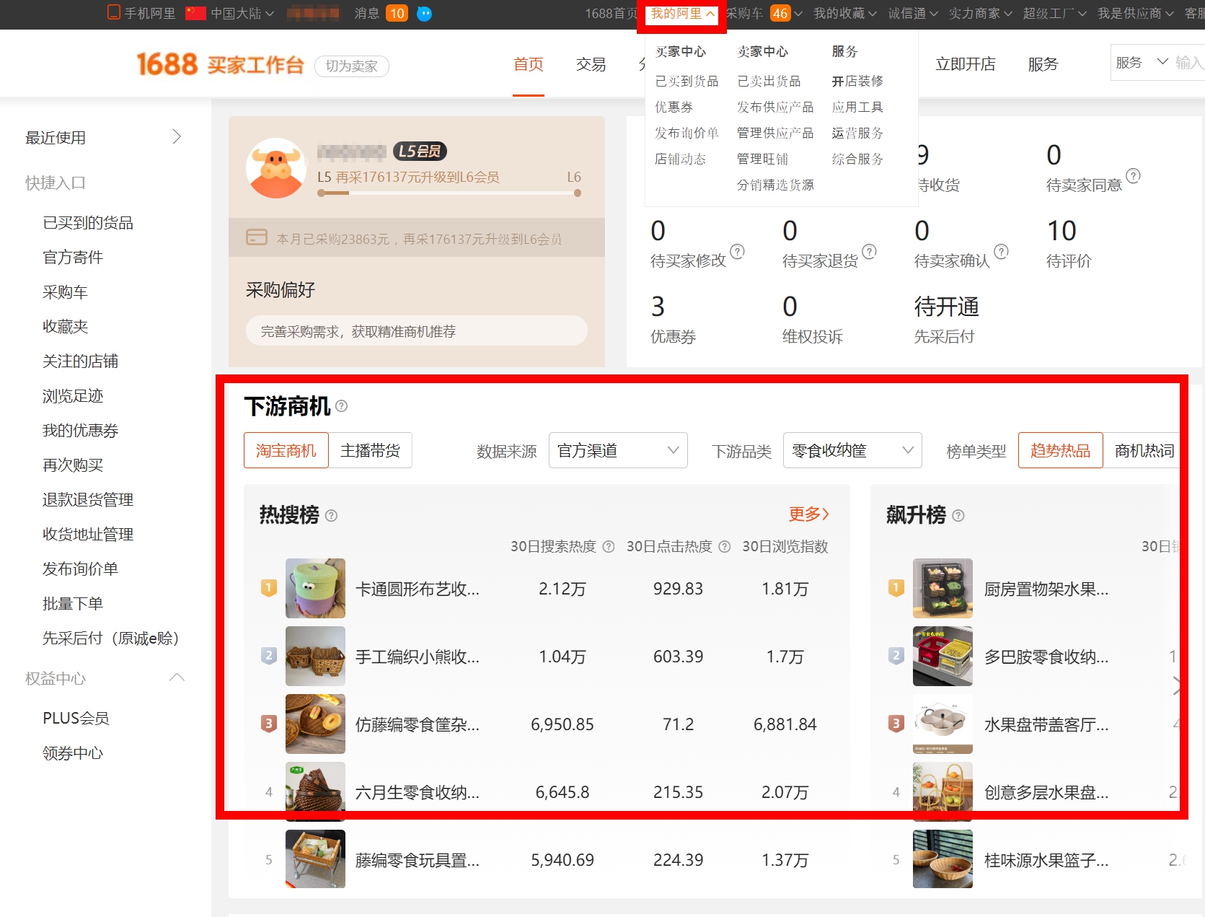Click help icon beside 待买家修改
This screenshot has height=917, width=1205.
coord(738,252)
